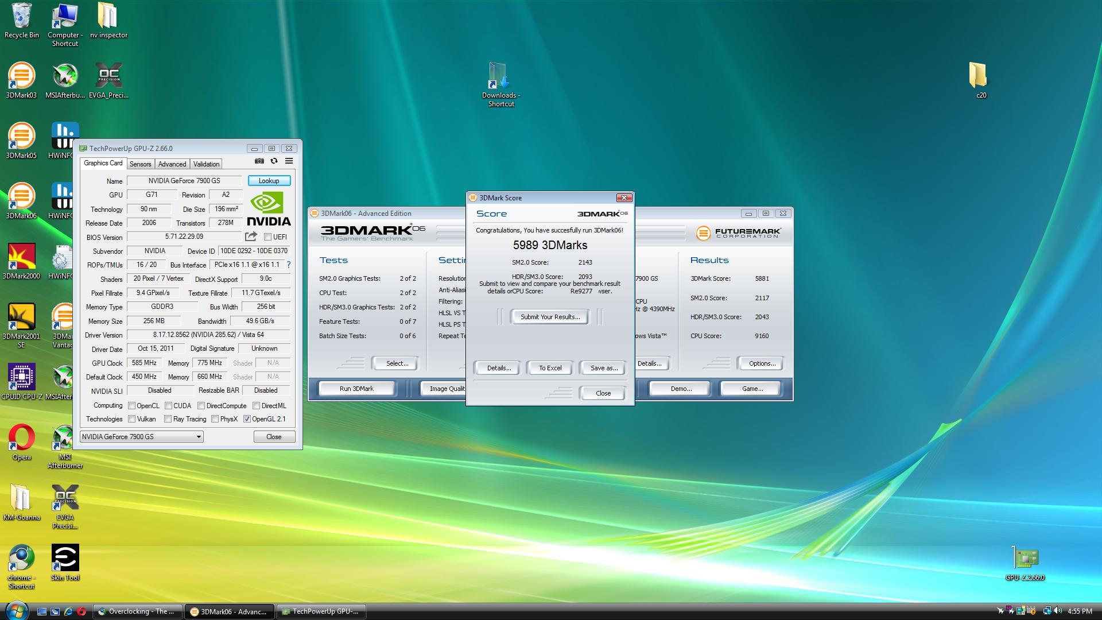Switch to the Advanced tab
The width and height of the screenshot is (1102, 620).
[x=172, y=164]
